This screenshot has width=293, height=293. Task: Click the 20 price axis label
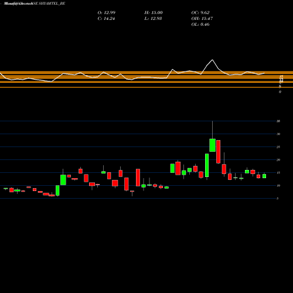pos(278,160)
